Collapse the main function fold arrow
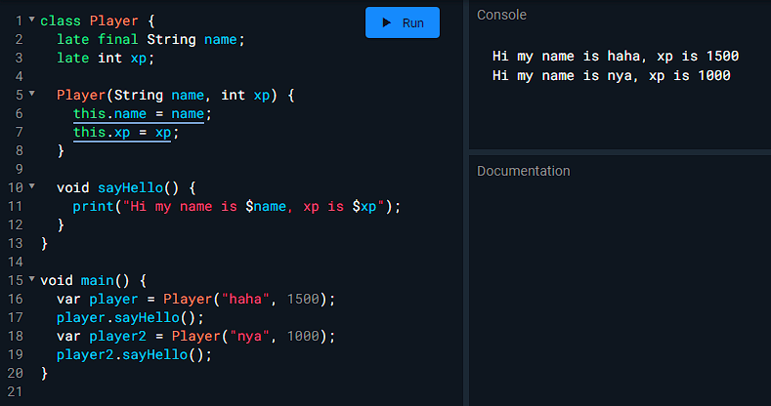The width and height of the screenshot is (771, 406). tap(32, 279)
